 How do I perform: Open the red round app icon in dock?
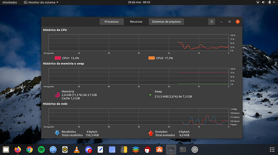pos(147,149)
